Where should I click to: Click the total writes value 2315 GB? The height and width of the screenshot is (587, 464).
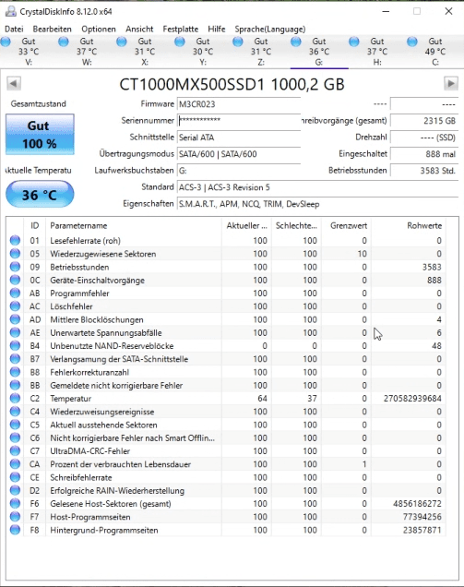click(424, 121)
